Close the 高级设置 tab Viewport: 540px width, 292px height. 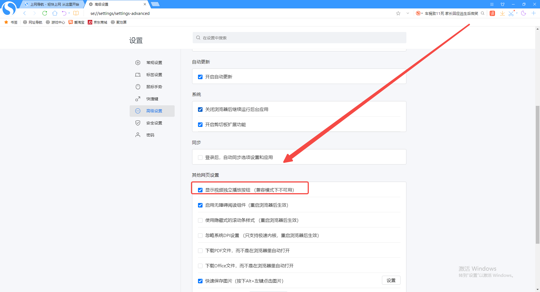click(145, 4)
